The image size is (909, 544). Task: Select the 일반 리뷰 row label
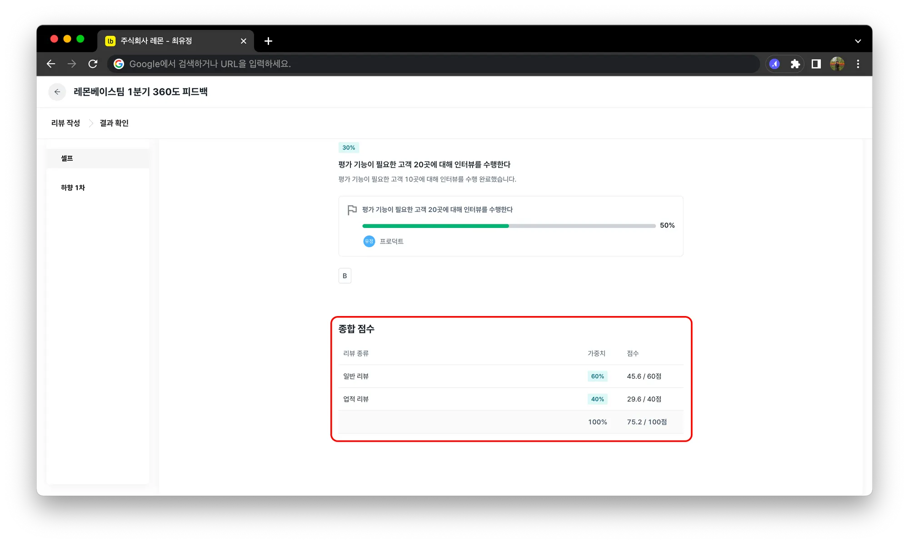(356, 376)
